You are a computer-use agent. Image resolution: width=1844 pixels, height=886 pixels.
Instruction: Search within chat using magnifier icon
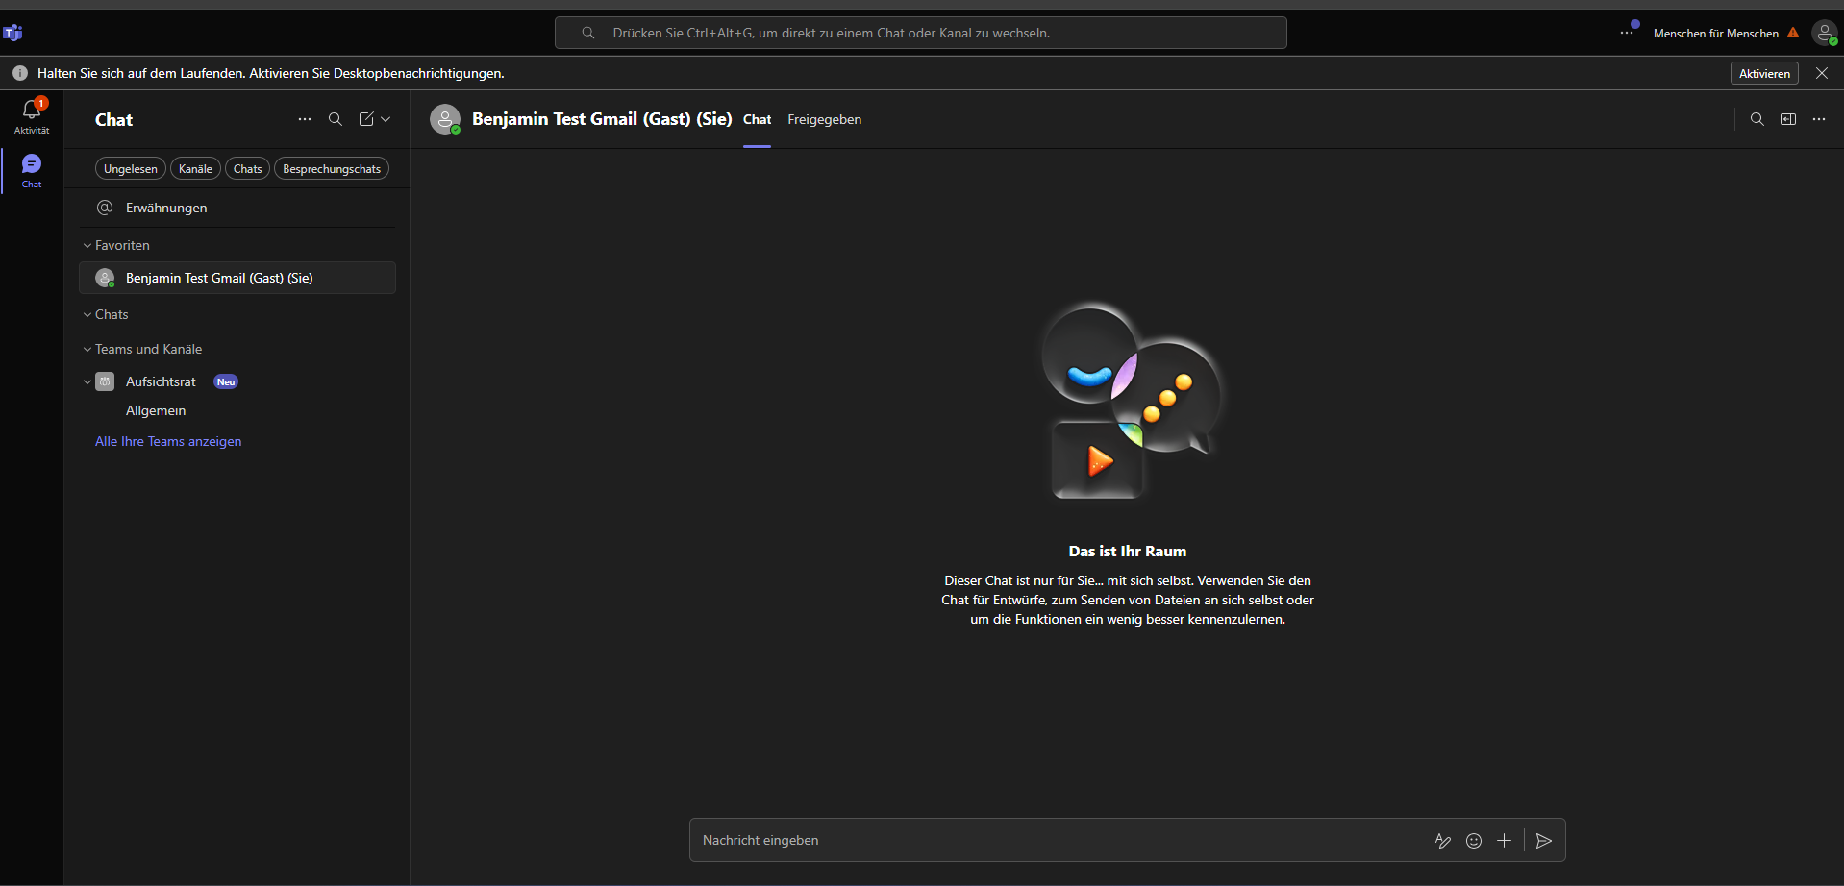coord(1757,119)
